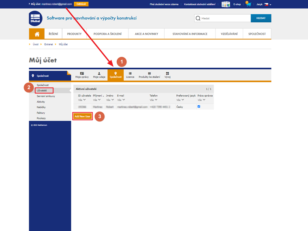The height and width of the screenshot is (231, 308).
Task: Open ŘEŠENÍ menu
Action: [x=53, y=34]
